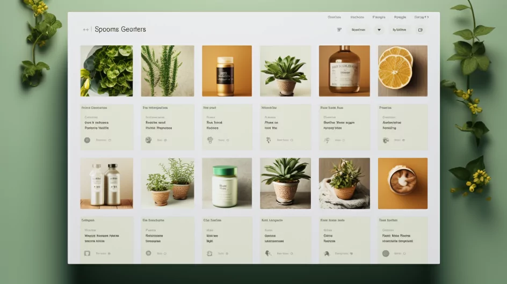Click the square view icon at the header's far right
The width and height of the screenshot is (507, 284).
[420, 30]
